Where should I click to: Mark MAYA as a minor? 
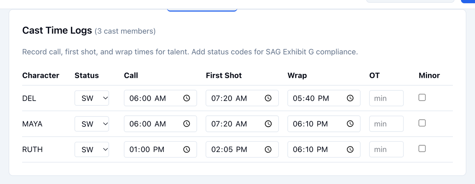422,123
